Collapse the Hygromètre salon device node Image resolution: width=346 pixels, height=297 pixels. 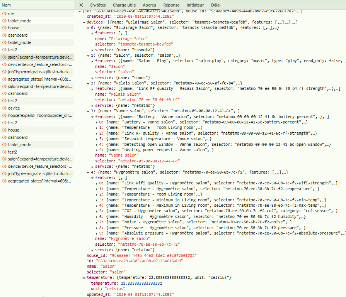pyautogui.click(x=89, y=172)
